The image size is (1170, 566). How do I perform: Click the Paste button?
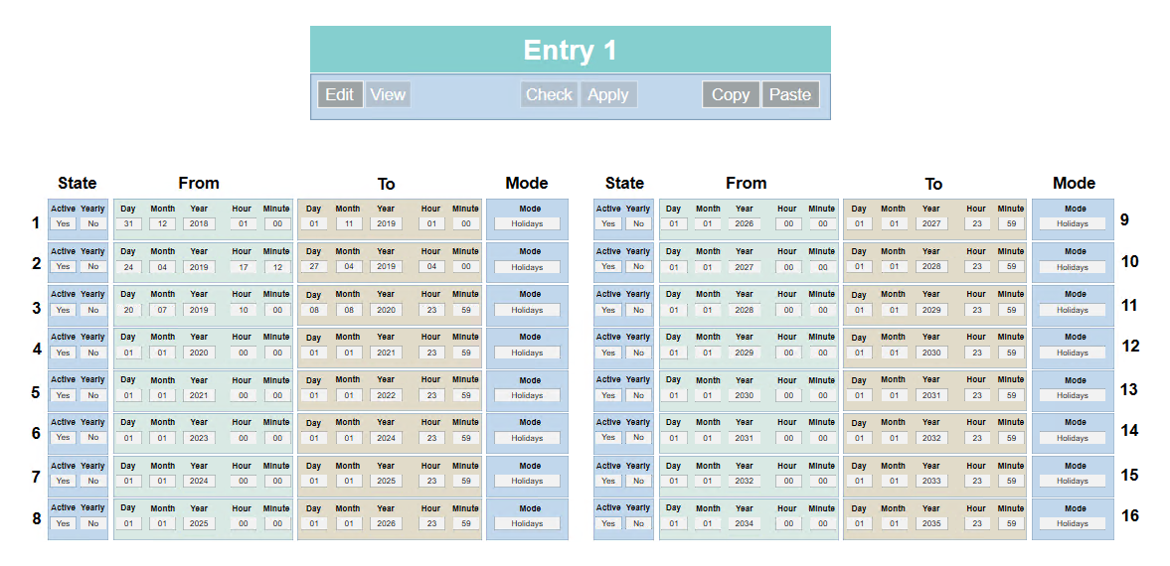[x=790, y=94]
